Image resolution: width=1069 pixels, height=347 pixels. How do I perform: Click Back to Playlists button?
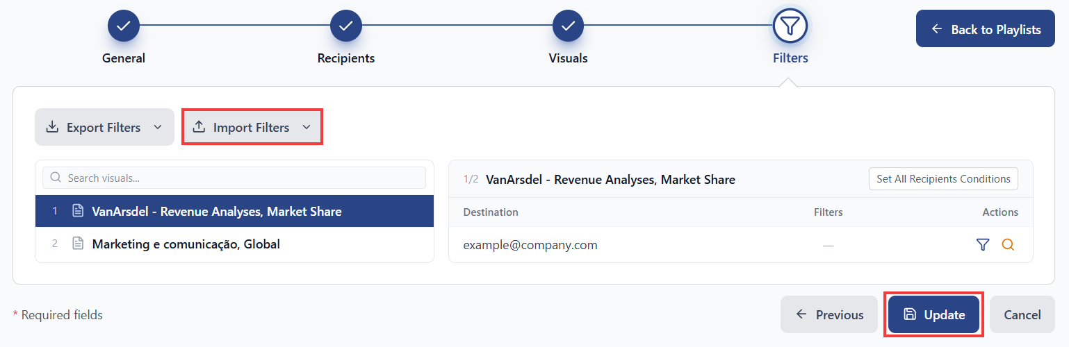pyautogui.click(x=986, y=29)
